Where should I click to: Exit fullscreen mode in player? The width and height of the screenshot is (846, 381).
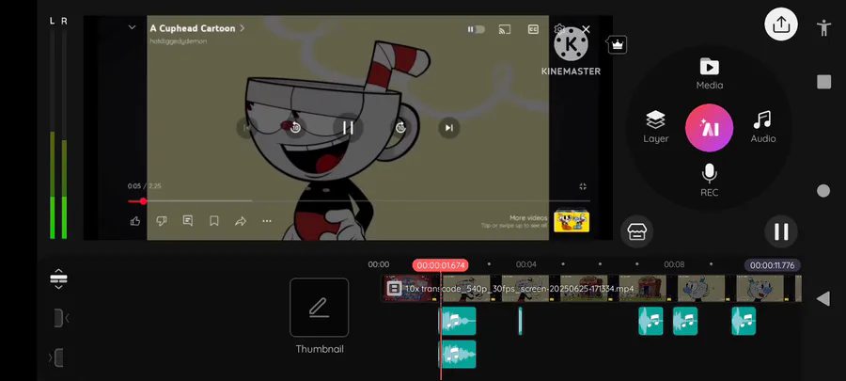(x=583, y=186)
